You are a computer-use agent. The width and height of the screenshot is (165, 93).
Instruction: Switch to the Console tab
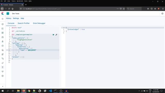pos(11,23)
